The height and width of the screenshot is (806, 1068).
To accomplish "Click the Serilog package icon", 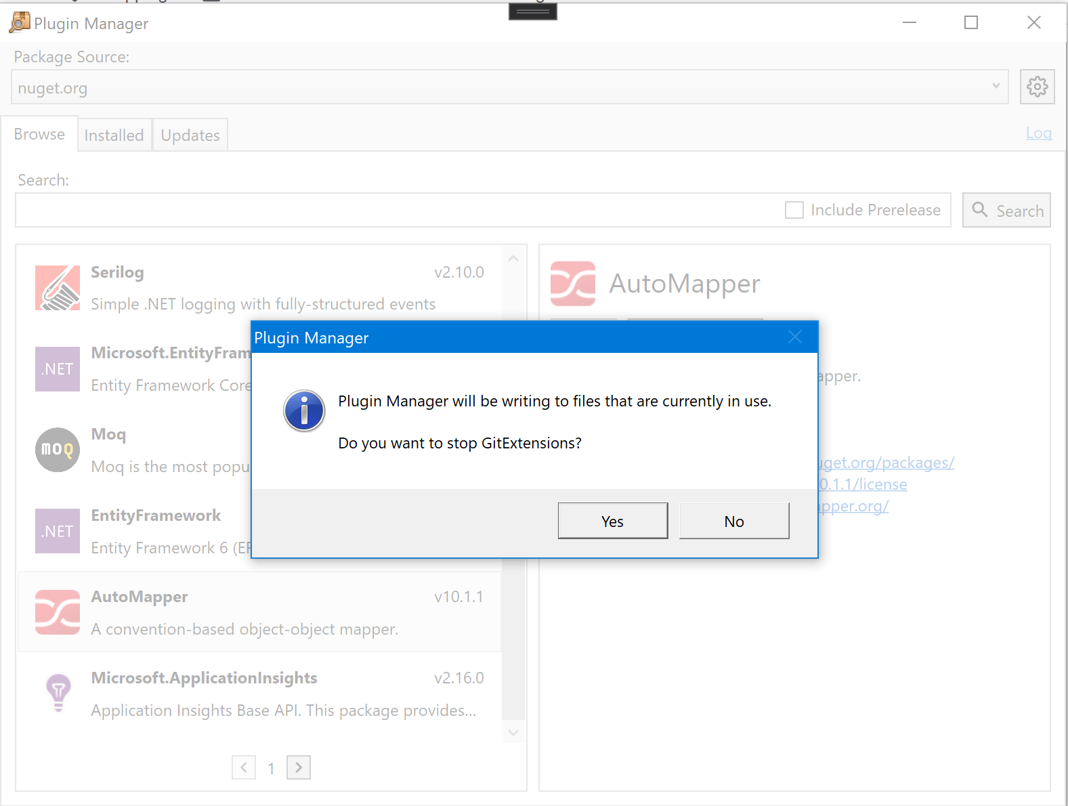I will [58, 288].
